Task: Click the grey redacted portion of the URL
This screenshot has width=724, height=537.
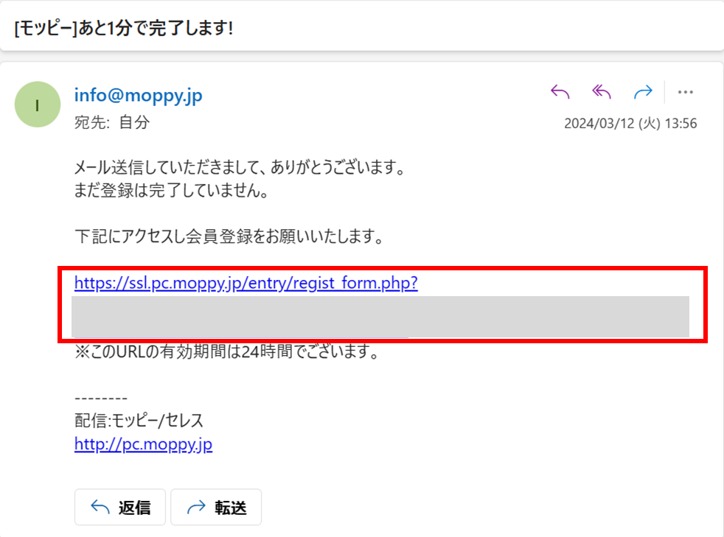Action: 380,317
